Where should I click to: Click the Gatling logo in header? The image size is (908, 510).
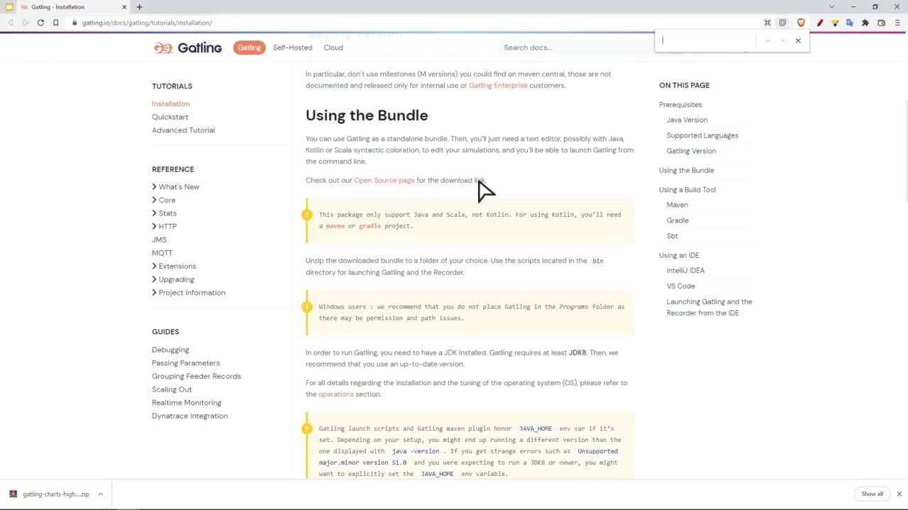click(188, 47)
